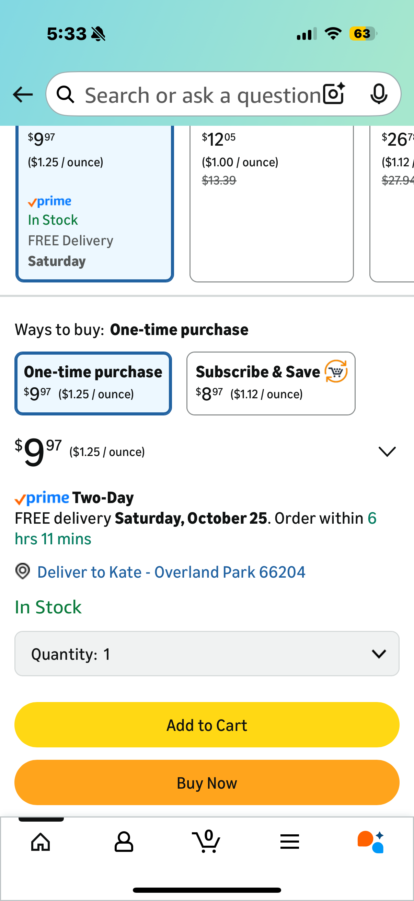The image size is (414, 901).
Task: Open the shopping cart icon
Action: [x=206, y=842]
